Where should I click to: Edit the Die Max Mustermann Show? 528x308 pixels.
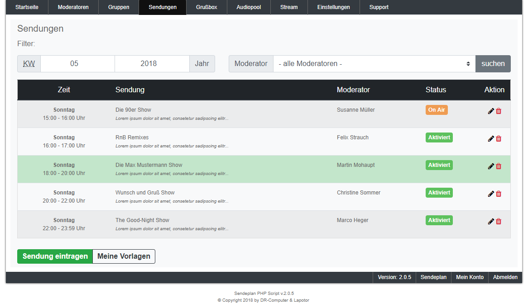tap(491, 166)
